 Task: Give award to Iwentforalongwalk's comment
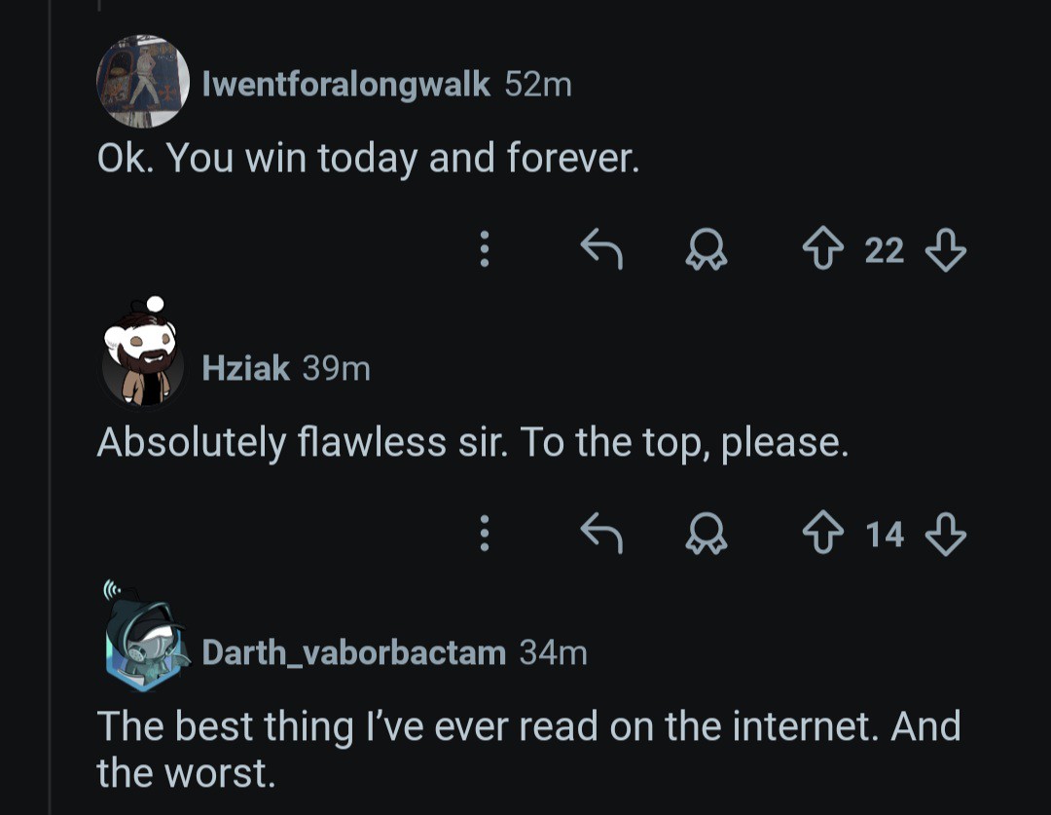[x=706, y=251]
